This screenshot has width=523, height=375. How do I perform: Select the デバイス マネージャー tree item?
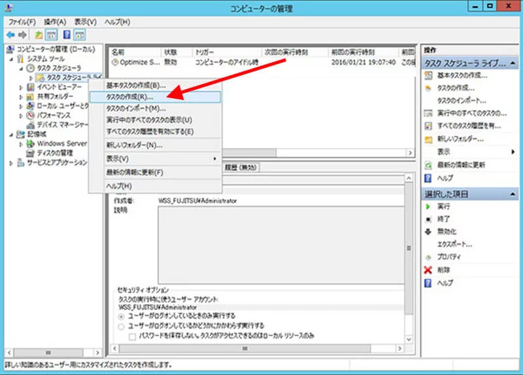pos(61,124)
